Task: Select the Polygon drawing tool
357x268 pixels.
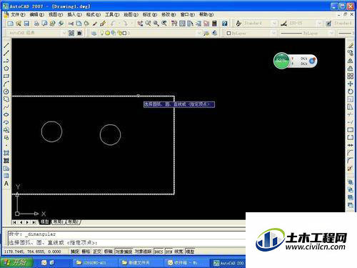Action: [x=6, y=69]
